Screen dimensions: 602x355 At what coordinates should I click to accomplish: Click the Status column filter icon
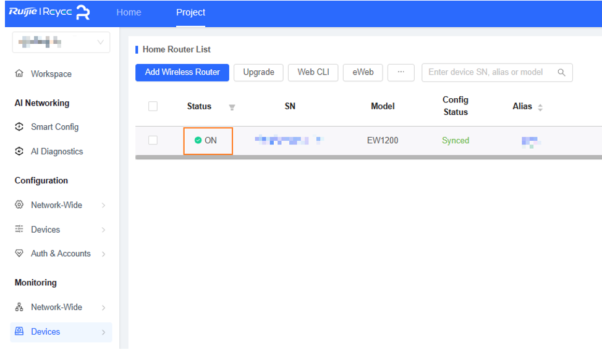click(232, 107)
